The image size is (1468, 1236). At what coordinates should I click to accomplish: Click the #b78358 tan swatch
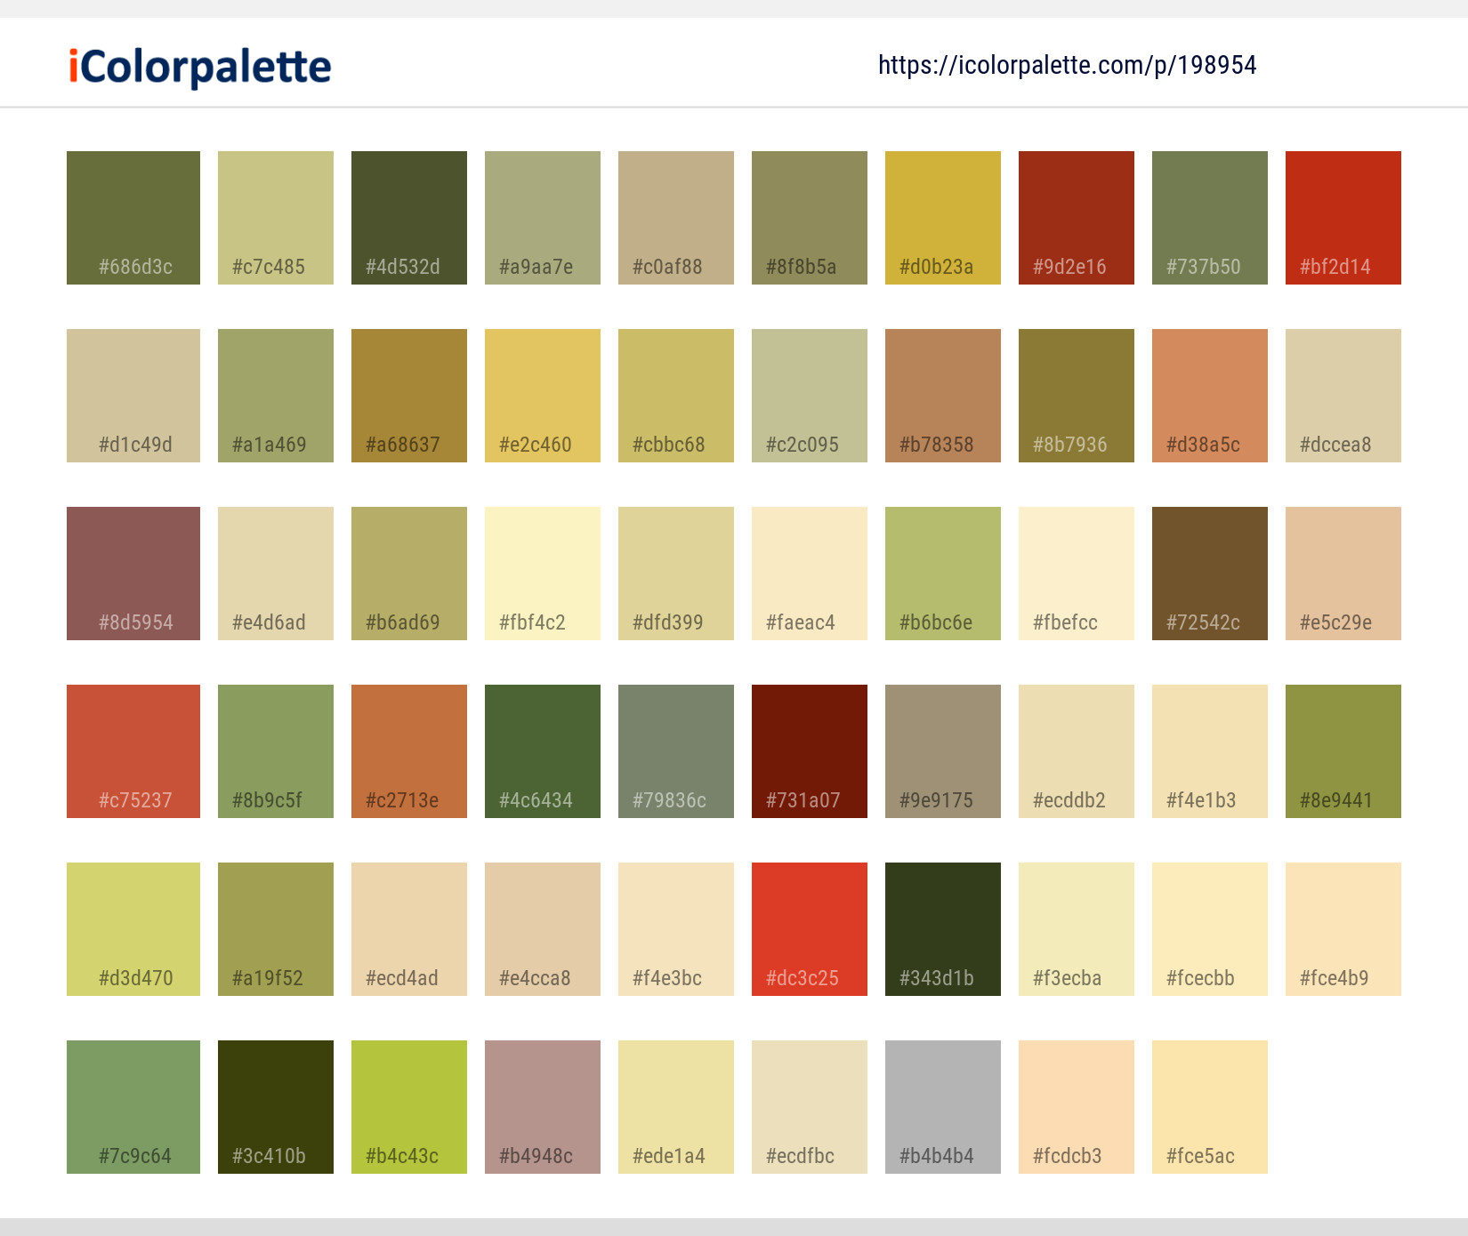pyautogui.click(x=942, y=395)
